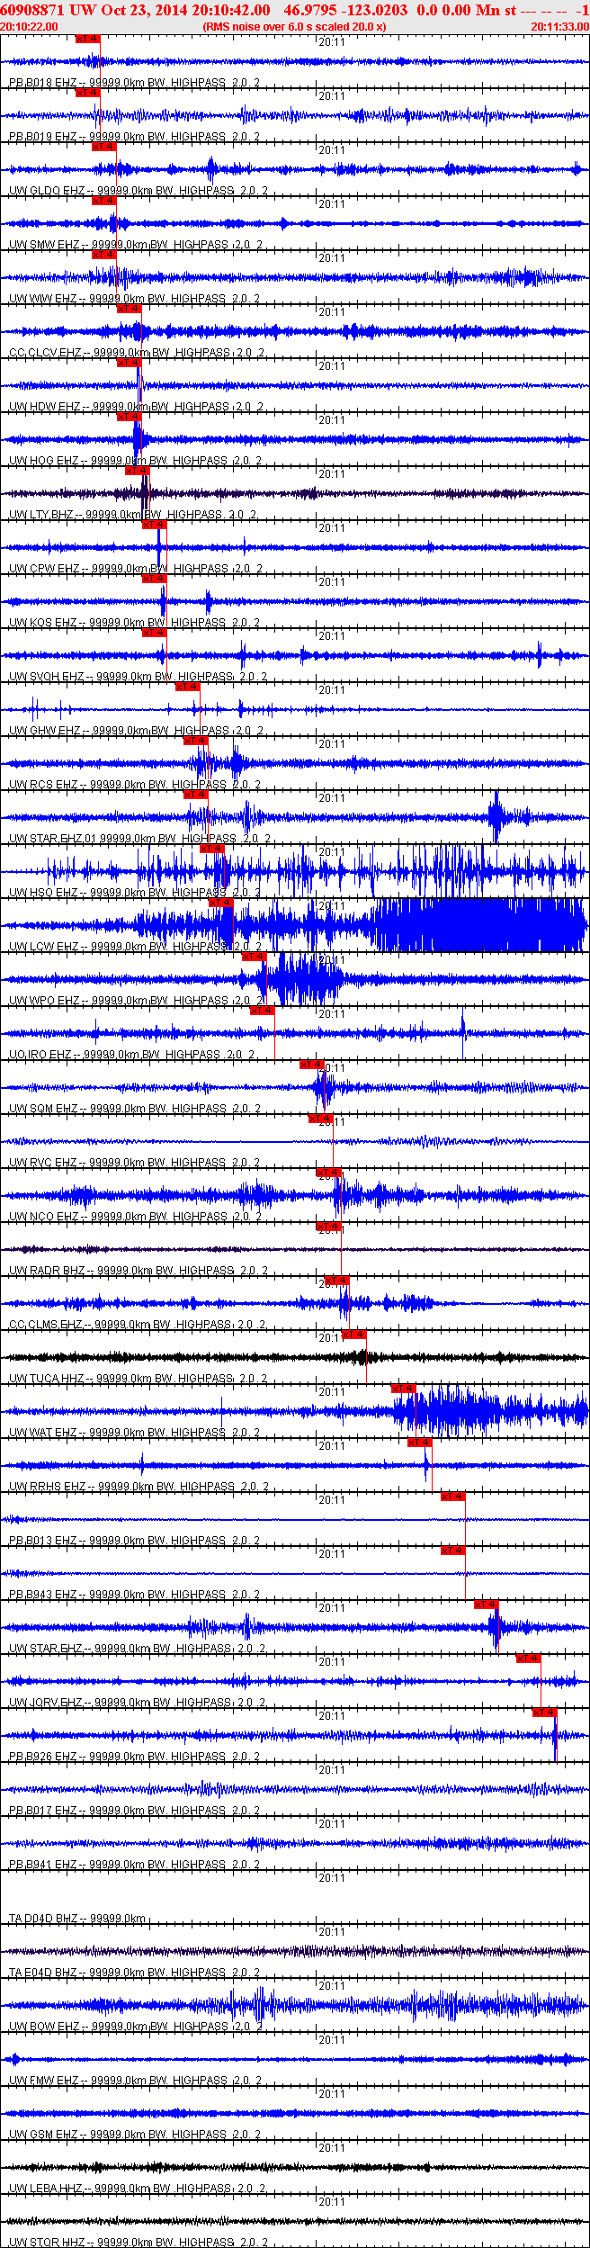Click the red pick flag on UW CPW trace
Image resolution: width=590 pixels, height=2248 pixels.
[x=155, y=525]
